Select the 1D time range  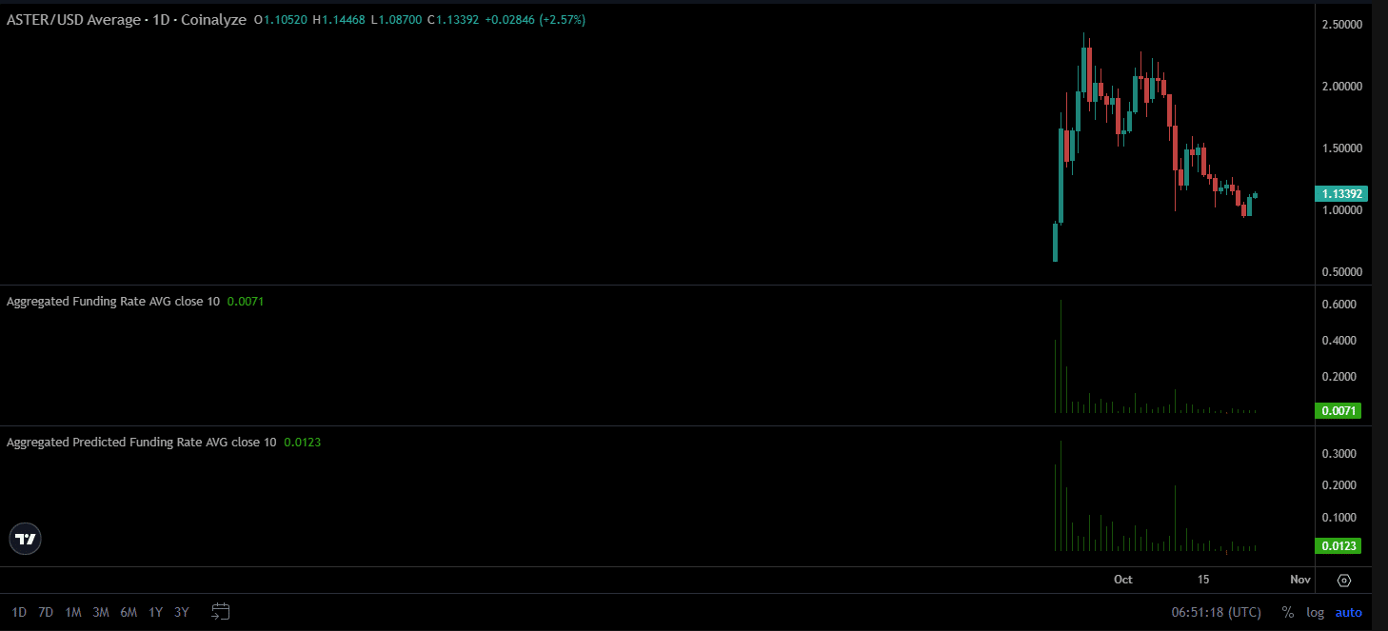coord(19,612)
